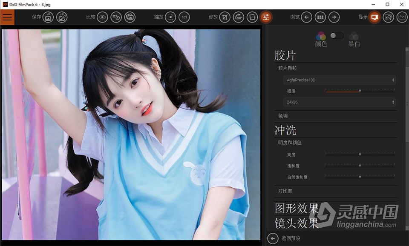Click the save icon next to 保存

(48, 17)
